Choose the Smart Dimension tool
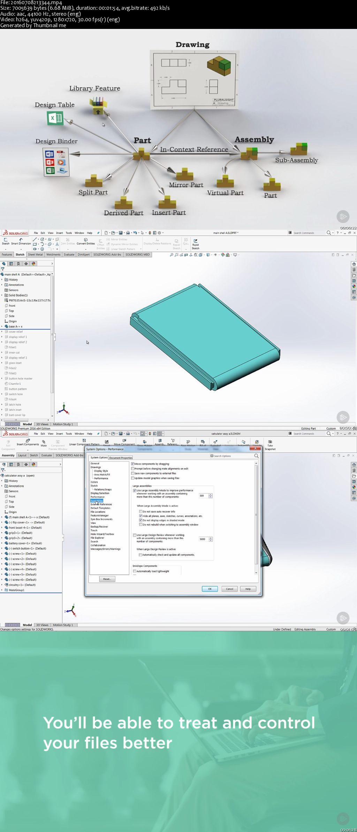 click(21, 241)
